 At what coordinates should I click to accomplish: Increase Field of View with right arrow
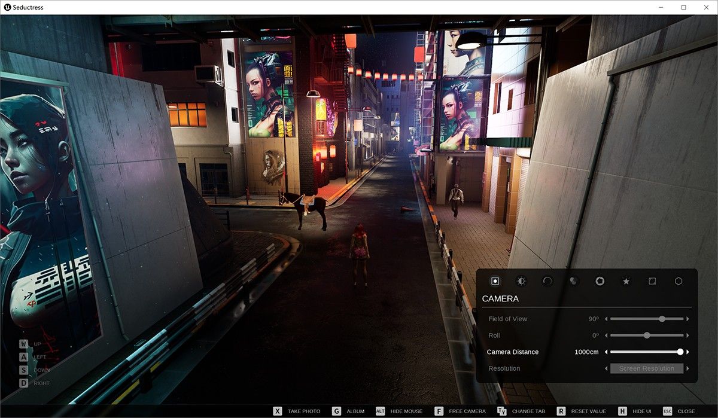click(x=687, y=319)
